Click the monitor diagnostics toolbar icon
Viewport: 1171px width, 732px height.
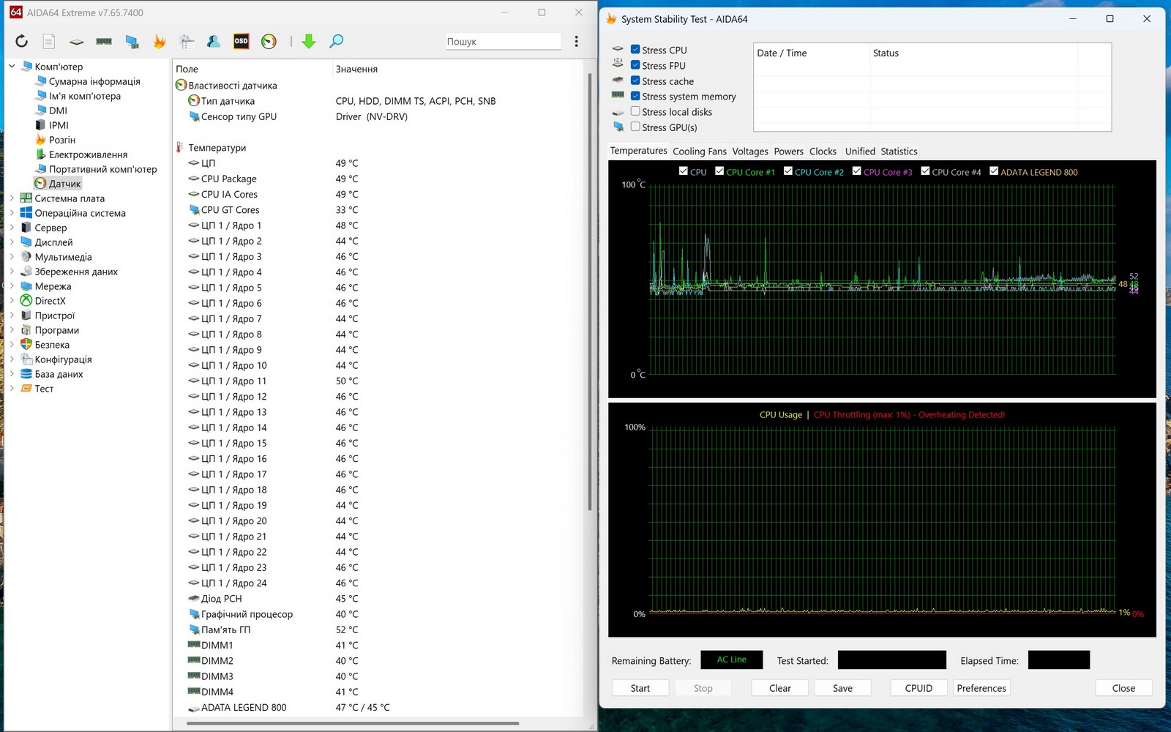[x=132, y=42]
